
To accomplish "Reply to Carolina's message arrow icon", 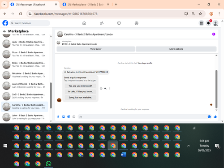I will (x=105, y=88).
